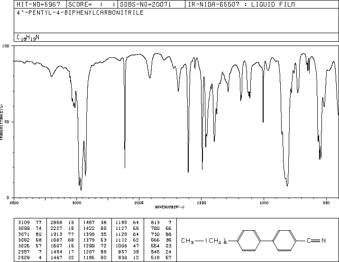This screenshot has height=262, width=339.
Task: Click the 1000 x-axis tick label
Action: [264, 203]
